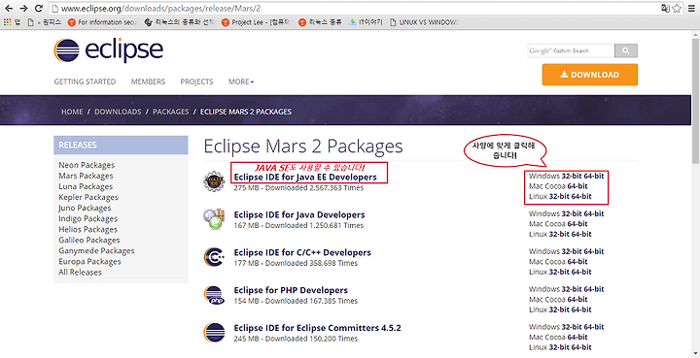700x358 pixels.
Task: Click the orange DOWNLOAD button
Action: 590,75
